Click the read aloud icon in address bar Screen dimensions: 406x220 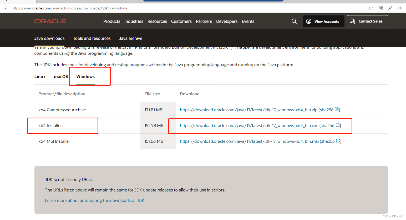pyautogui.click(x=390, y=8)
